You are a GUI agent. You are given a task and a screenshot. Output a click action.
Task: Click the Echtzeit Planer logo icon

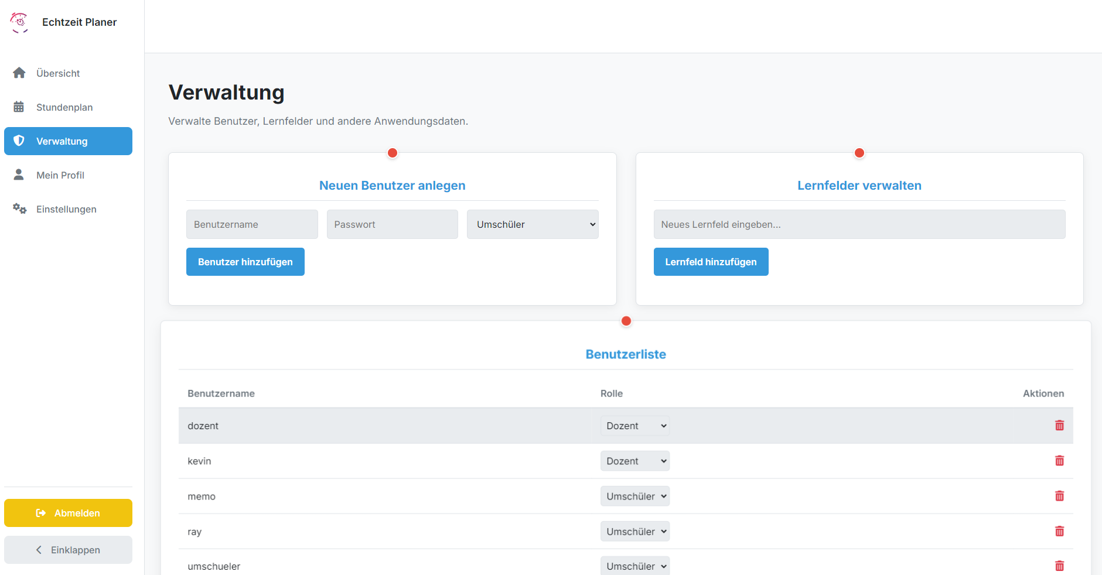tap(19, 22)
